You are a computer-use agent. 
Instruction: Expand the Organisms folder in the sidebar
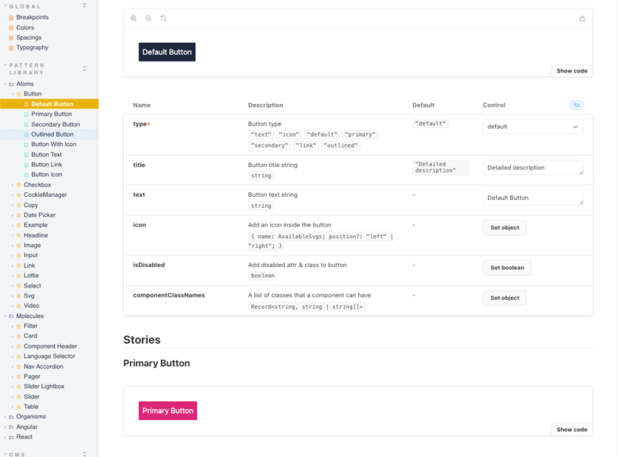point(5,416)
